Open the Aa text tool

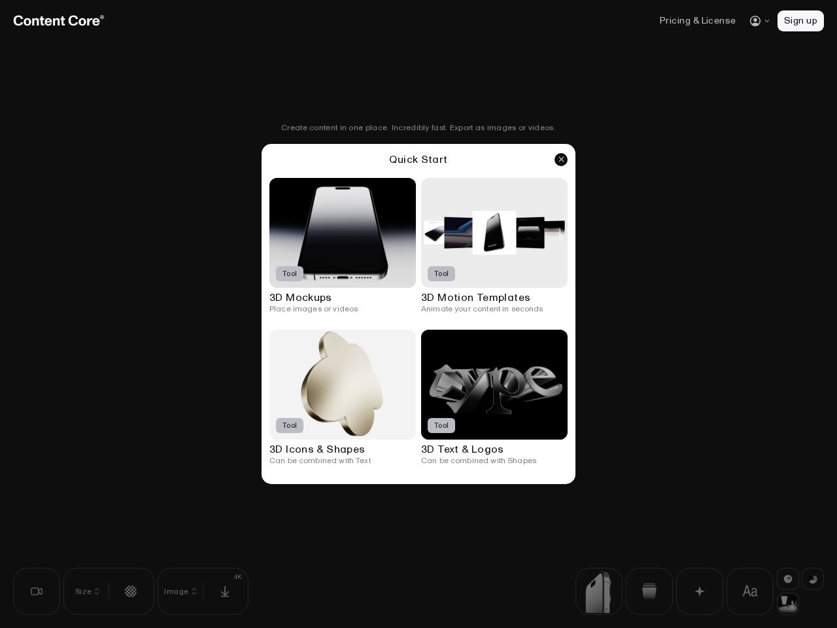pyautogui.click(x=750, y=591)
